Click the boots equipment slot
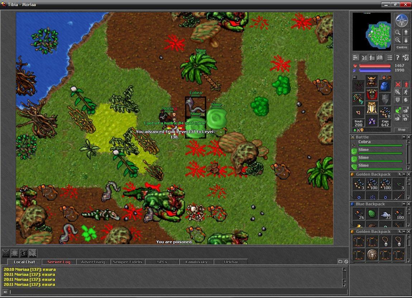This screenshot has width=412, height=298. [x=372, y=121]
